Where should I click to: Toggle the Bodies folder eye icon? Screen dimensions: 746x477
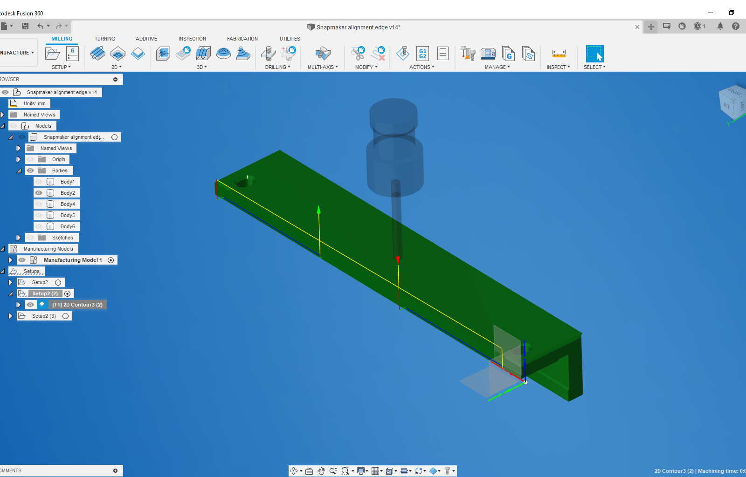point(30,170)
